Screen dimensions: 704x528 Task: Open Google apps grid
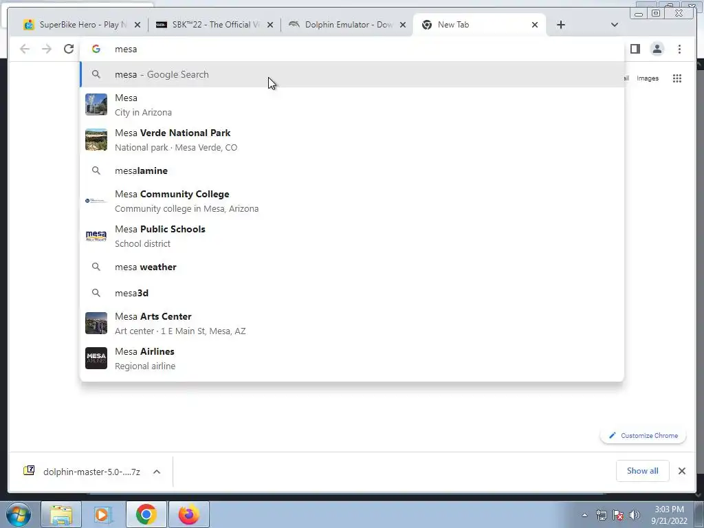[677, 78]
